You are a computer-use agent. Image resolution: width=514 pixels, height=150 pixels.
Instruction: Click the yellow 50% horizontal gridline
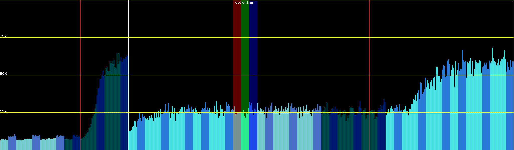click(301, 75)
